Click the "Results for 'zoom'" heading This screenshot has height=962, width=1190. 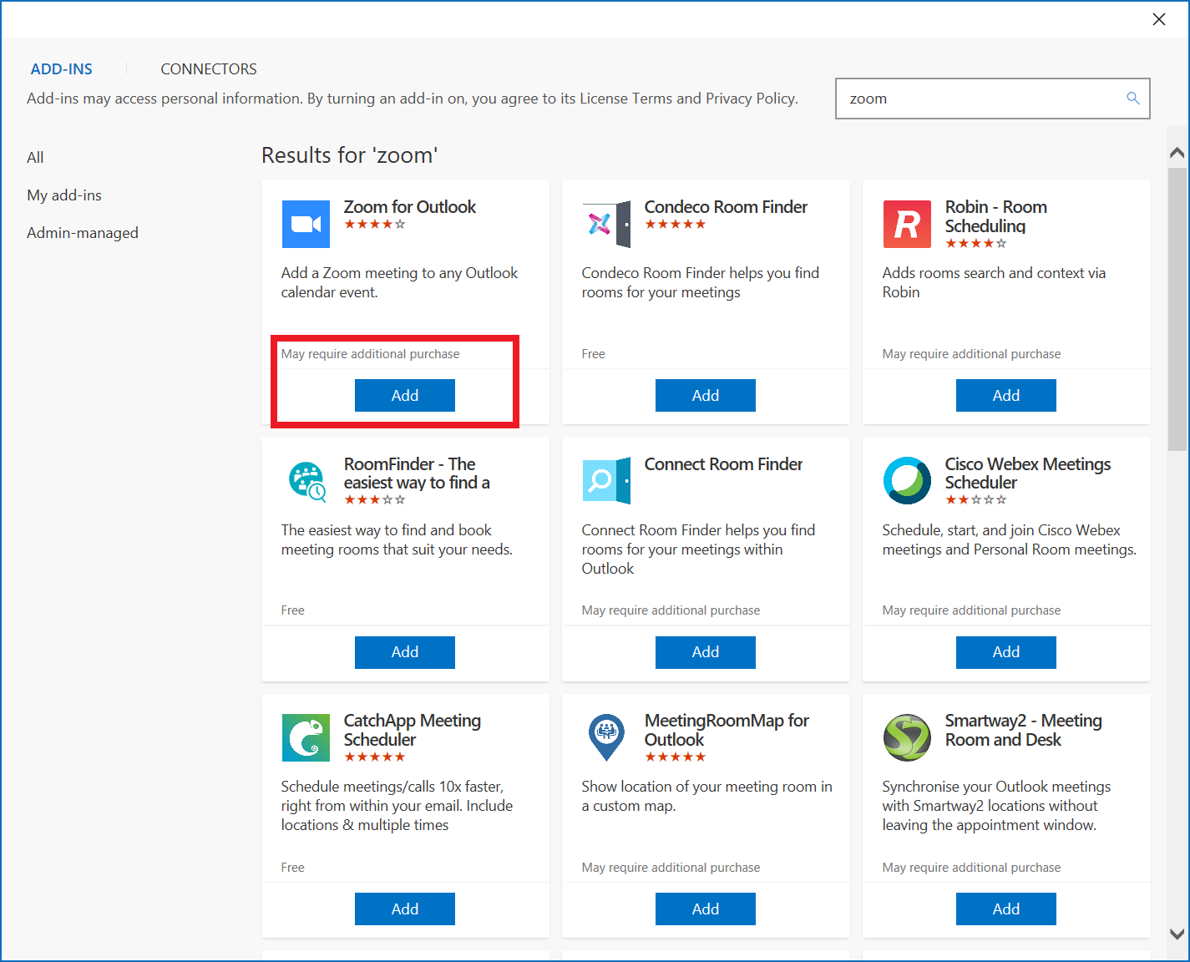(350, 155)
